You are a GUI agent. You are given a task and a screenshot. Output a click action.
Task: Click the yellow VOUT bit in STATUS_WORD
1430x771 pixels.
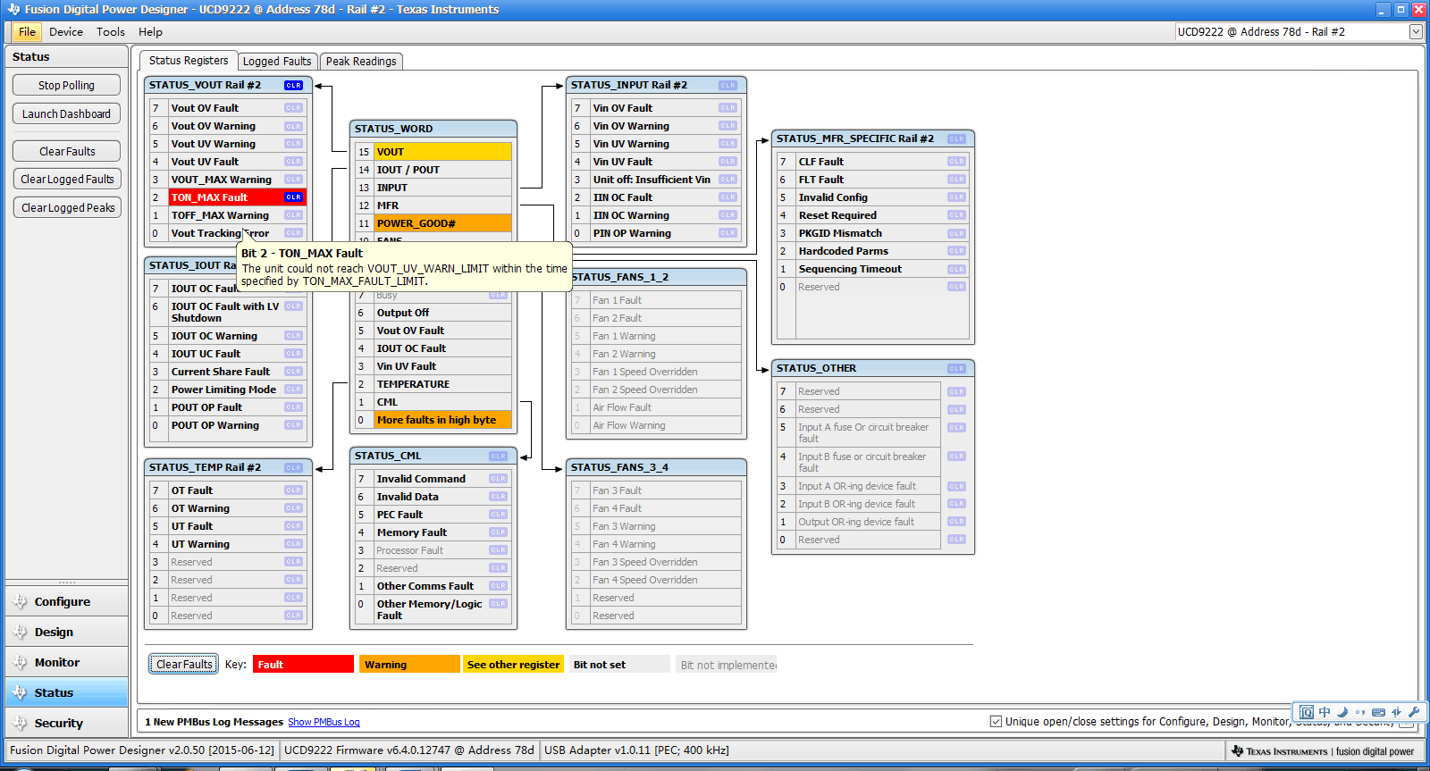[x=442, y=152]
